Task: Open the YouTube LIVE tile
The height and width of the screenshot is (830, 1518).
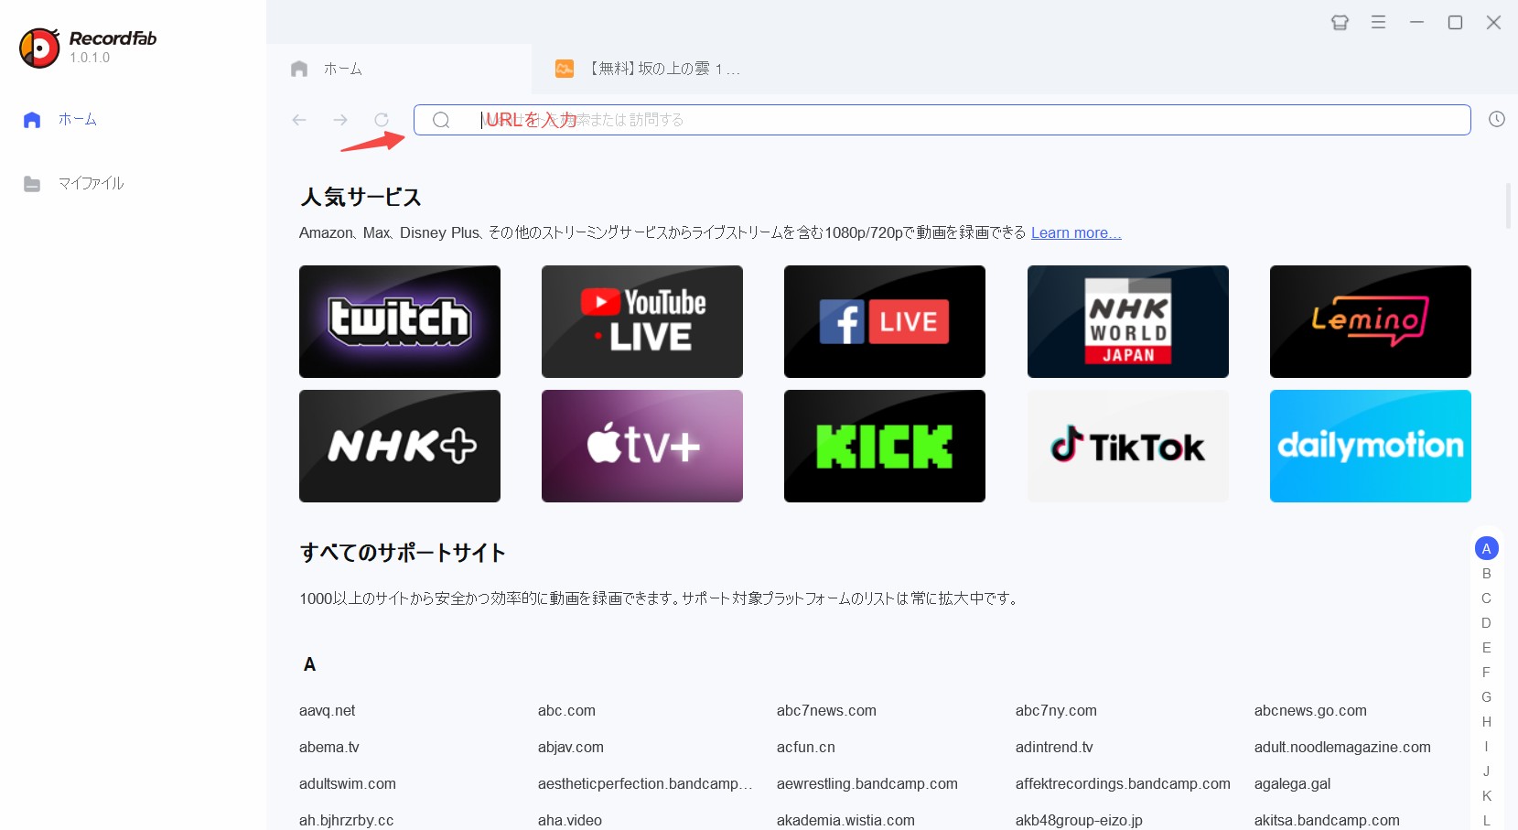Action: [642, 321]
